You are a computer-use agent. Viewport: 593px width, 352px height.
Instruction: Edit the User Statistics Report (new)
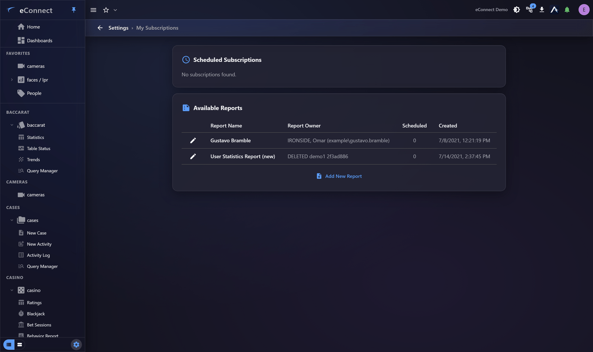click(193, 156)
